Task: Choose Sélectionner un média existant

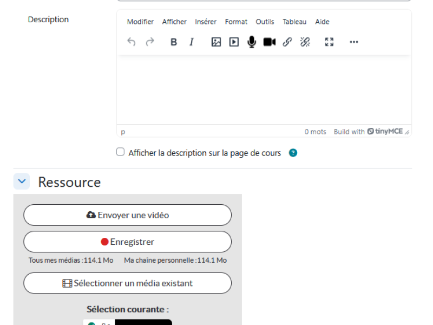Action: click(128, 283)
